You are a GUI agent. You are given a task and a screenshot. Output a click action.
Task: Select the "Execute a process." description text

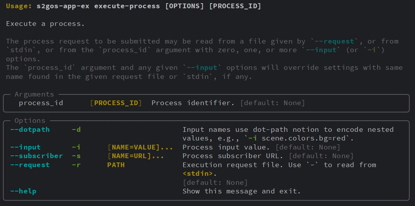[x=45, y=24]
